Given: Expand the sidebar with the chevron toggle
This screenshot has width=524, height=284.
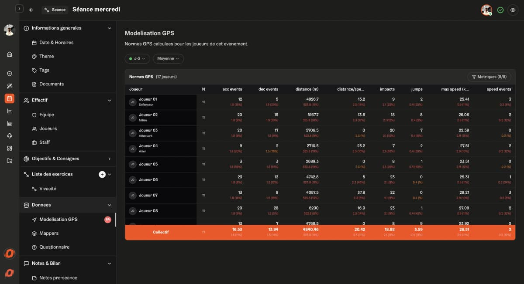Looking at the screenshot, I should point(19,8).
